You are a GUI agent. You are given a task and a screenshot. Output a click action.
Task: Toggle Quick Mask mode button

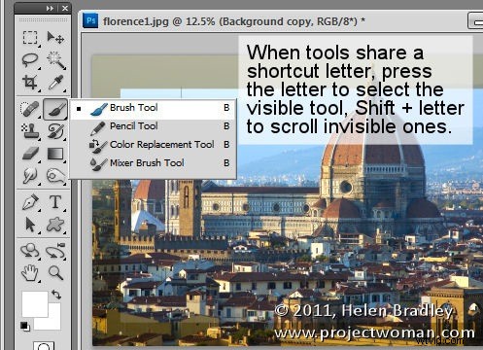click(44, 345)
